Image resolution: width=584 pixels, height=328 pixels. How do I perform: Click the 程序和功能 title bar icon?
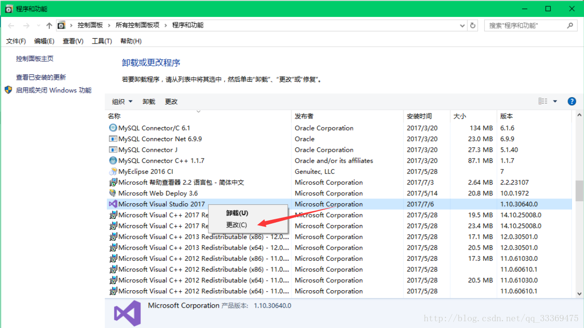point(9,9)
